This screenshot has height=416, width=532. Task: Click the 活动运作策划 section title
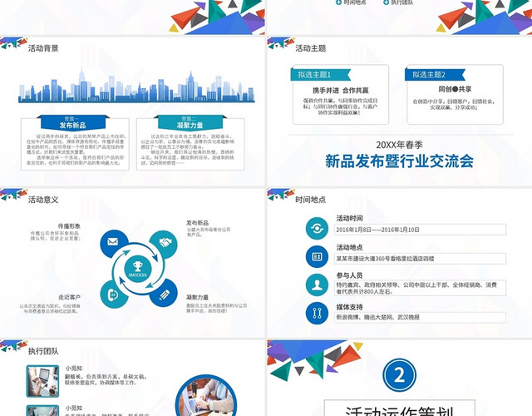[399, 411]
